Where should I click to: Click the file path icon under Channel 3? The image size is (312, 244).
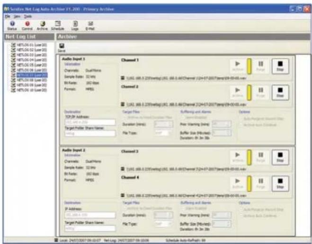pyautogui.click(x=123, y=169)
